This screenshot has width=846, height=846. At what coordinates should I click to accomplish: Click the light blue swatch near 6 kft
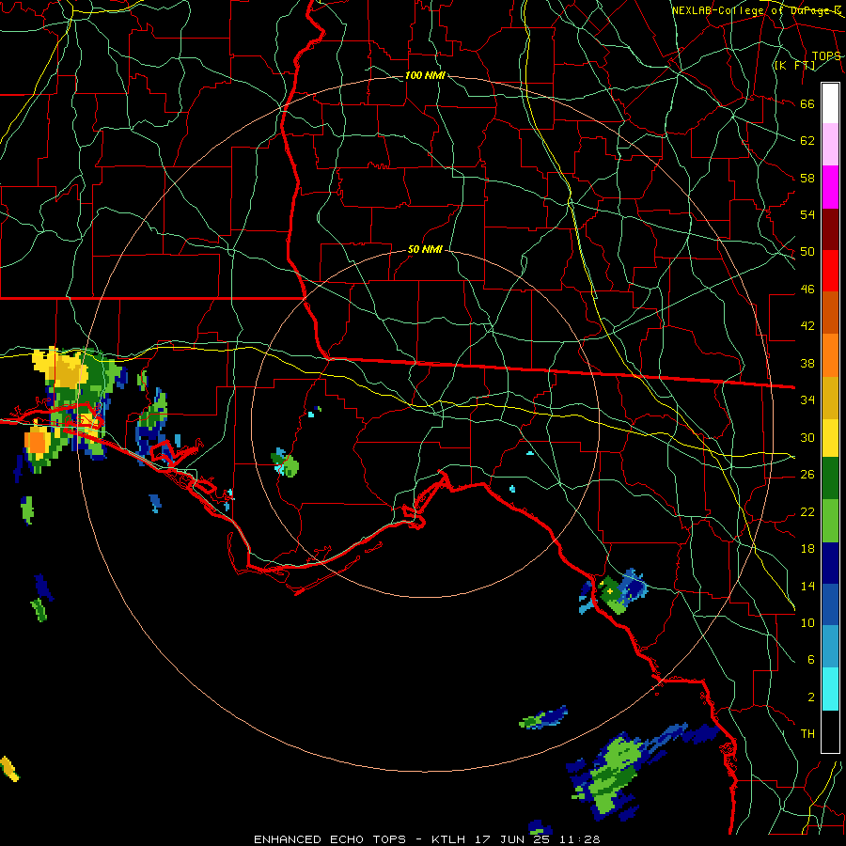[x=830, y=647]
